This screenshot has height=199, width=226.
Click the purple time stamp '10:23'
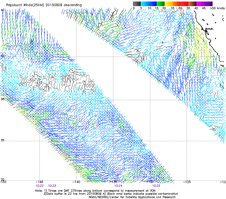point(52,186)
